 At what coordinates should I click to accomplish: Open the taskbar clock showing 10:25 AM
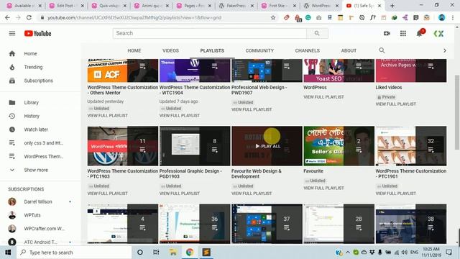pyautogui.click(x=431, y=253)
